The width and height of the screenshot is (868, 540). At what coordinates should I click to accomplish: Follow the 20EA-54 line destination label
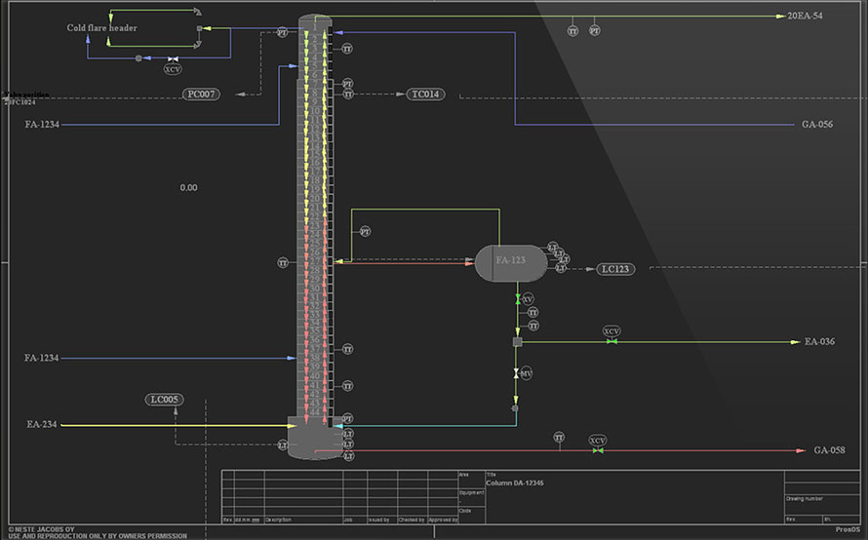pos(805,17)
